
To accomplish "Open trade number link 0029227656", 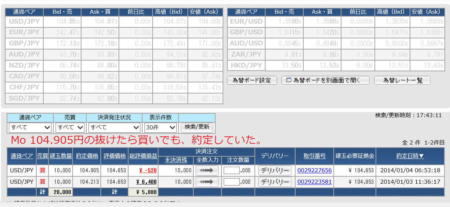I will [314, 171].
